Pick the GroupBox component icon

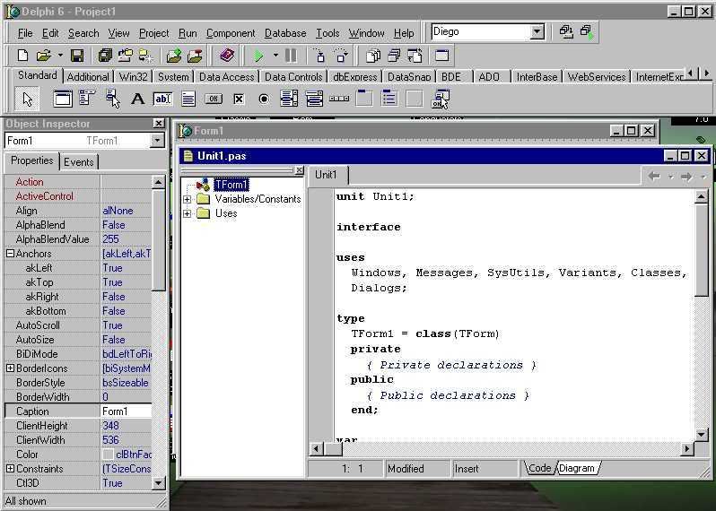(x=364, y=99)
